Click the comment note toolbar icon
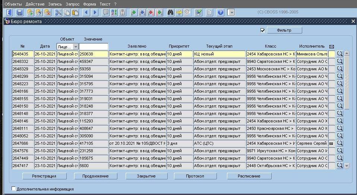 click(105, 12)
